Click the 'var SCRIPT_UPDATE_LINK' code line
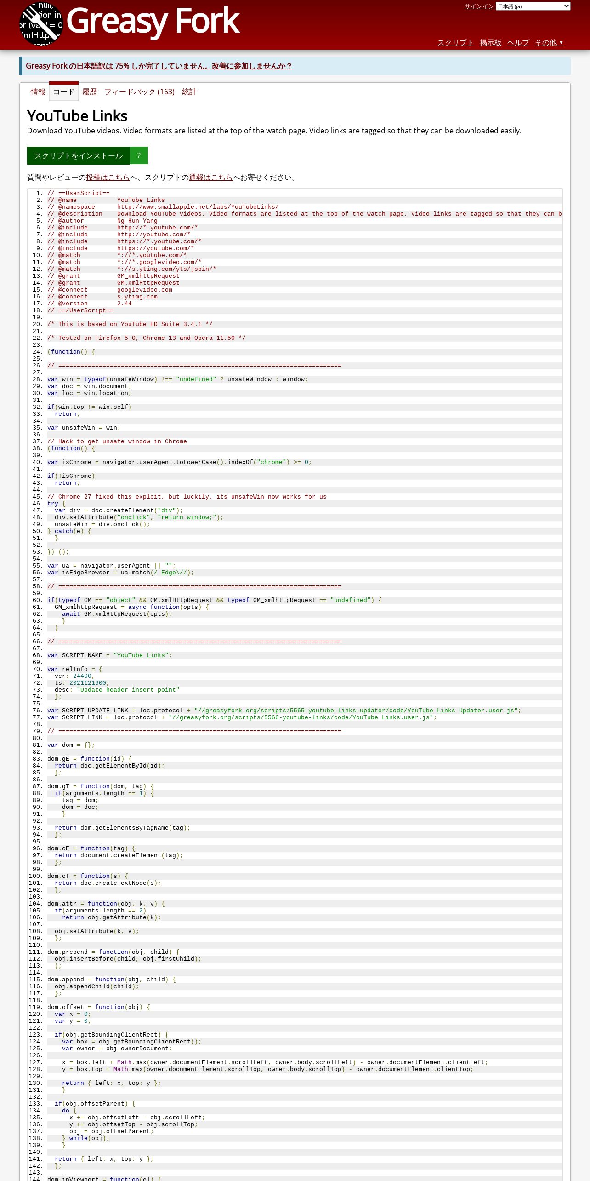Screen dimensions: 590x1181 pos(284,711)
